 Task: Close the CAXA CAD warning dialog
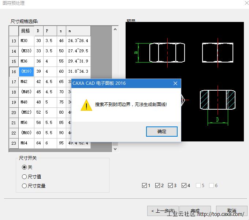coord(175,83)
